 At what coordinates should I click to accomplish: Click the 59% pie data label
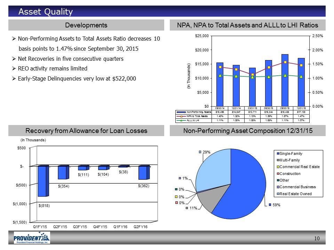[276, 205]
